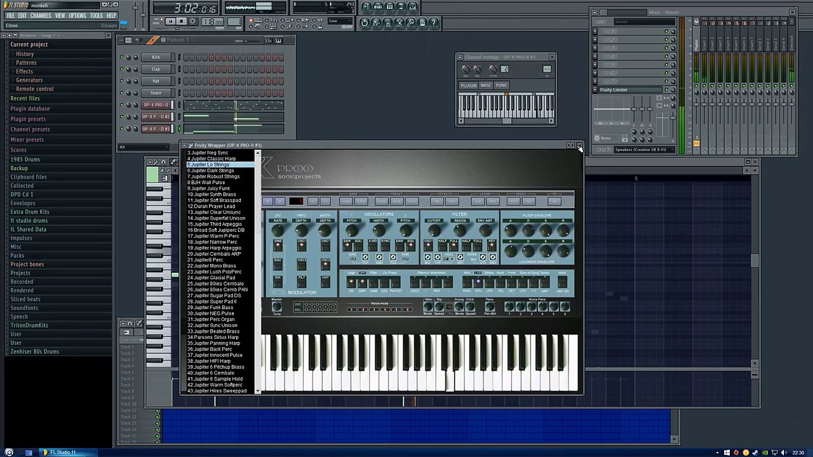Click the Record button in the transport
This screenshot has height=457, width=813.
pos(193,21)
